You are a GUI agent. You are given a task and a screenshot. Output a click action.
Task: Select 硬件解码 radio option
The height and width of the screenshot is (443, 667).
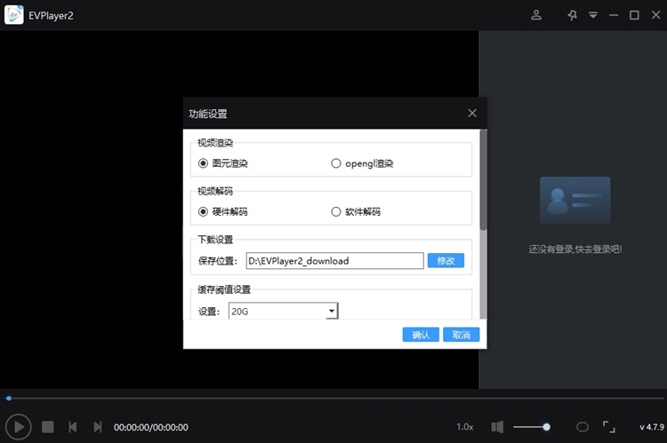[223, 211]
